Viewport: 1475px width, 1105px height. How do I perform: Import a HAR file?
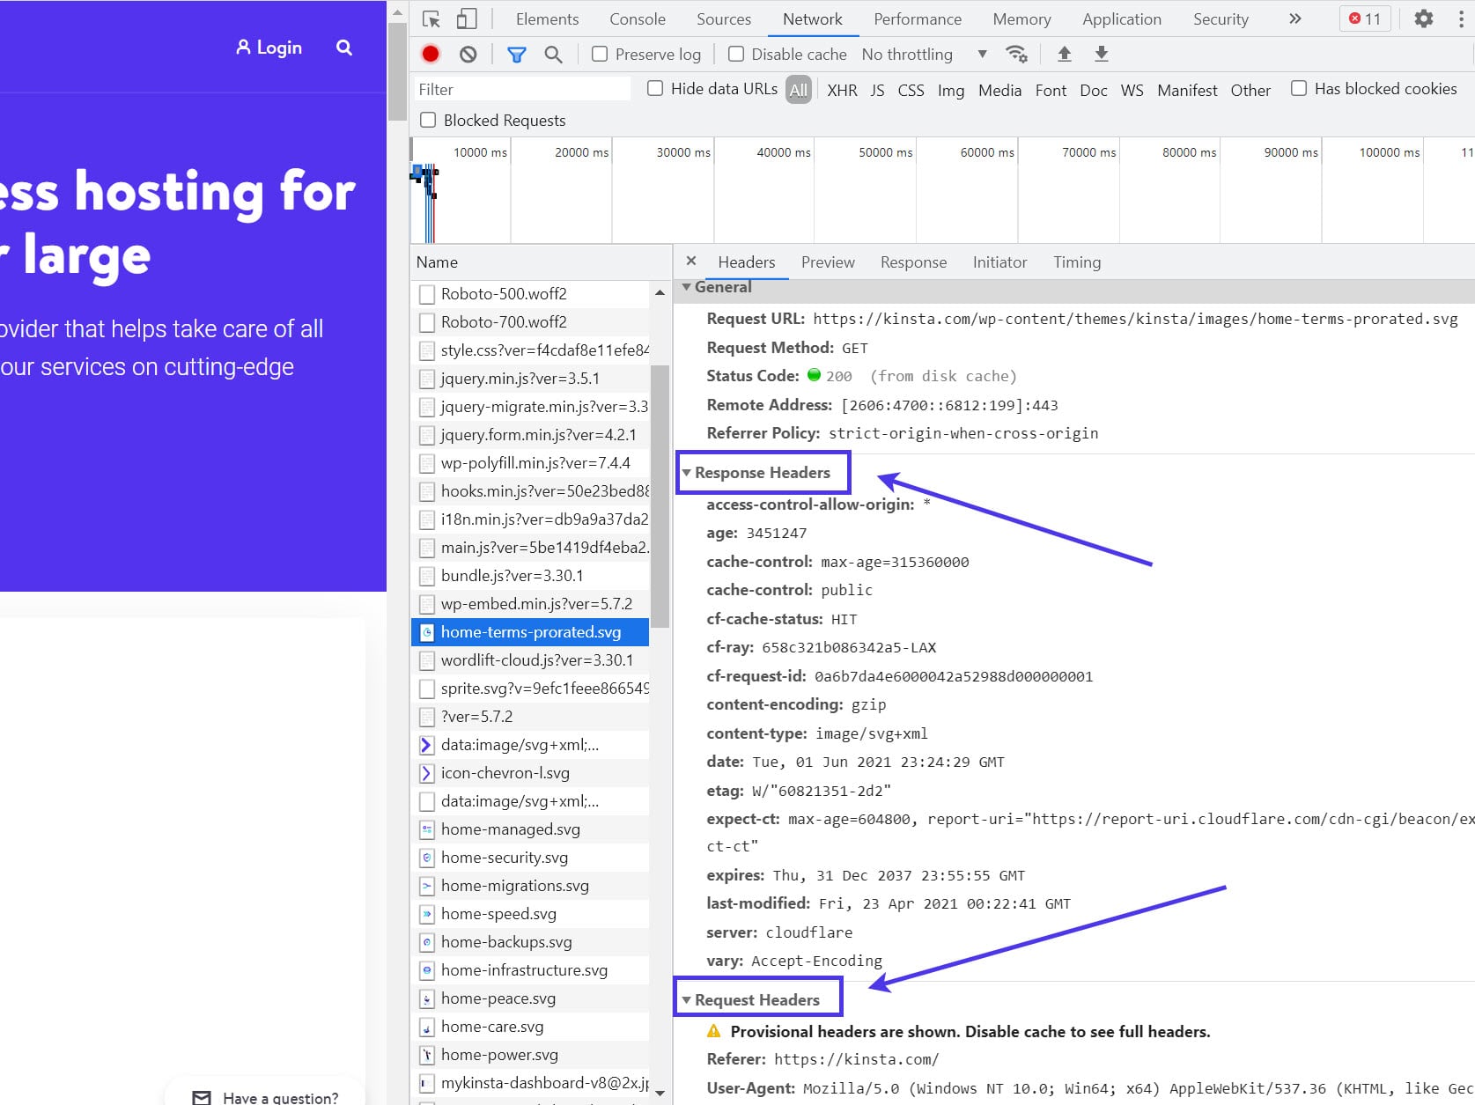1064,54
